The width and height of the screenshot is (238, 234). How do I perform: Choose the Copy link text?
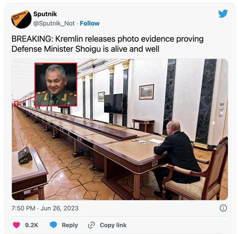[x=113, y=225]
